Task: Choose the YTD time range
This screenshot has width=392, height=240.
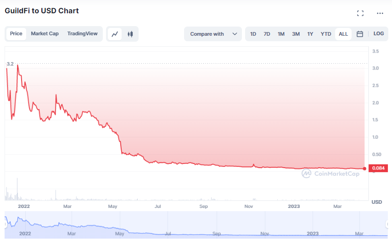Action: tap(326, 34)
